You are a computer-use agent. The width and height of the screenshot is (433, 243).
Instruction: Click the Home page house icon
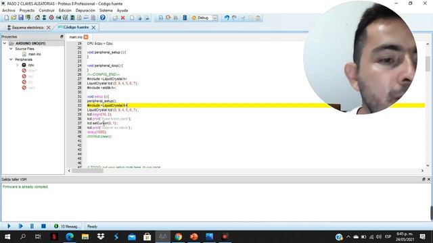(37, 18)
